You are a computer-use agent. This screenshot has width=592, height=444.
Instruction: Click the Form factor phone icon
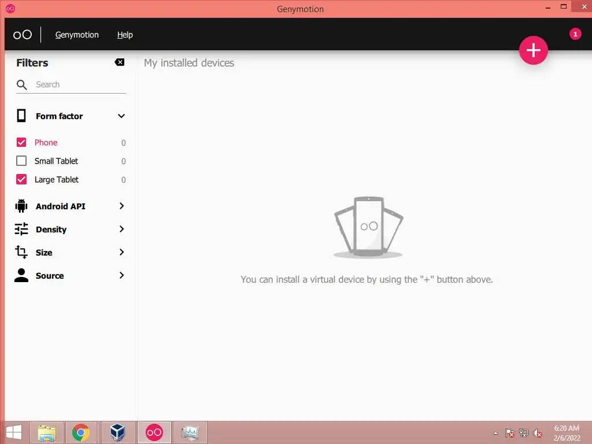click(21, 116)
